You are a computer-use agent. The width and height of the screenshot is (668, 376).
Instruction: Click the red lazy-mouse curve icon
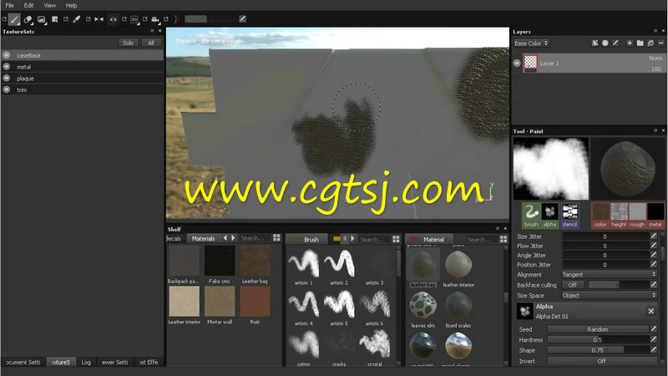pos(176,19)
